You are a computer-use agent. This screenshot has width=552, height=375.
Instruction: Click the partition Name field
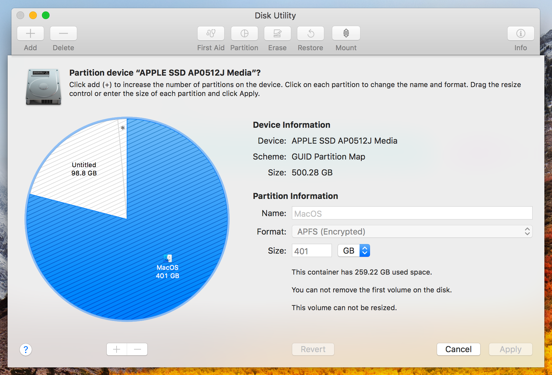point(412,213)
